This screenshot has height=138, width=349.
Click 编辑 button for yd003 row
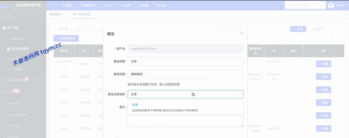(324, 102)
